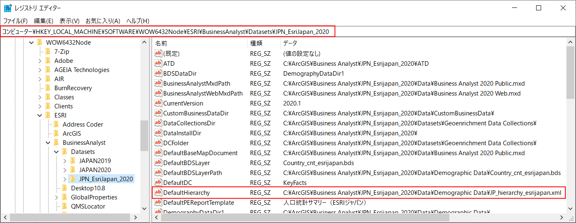Expand the Classes tree node

pyautogui.click(x=40, y=97)
